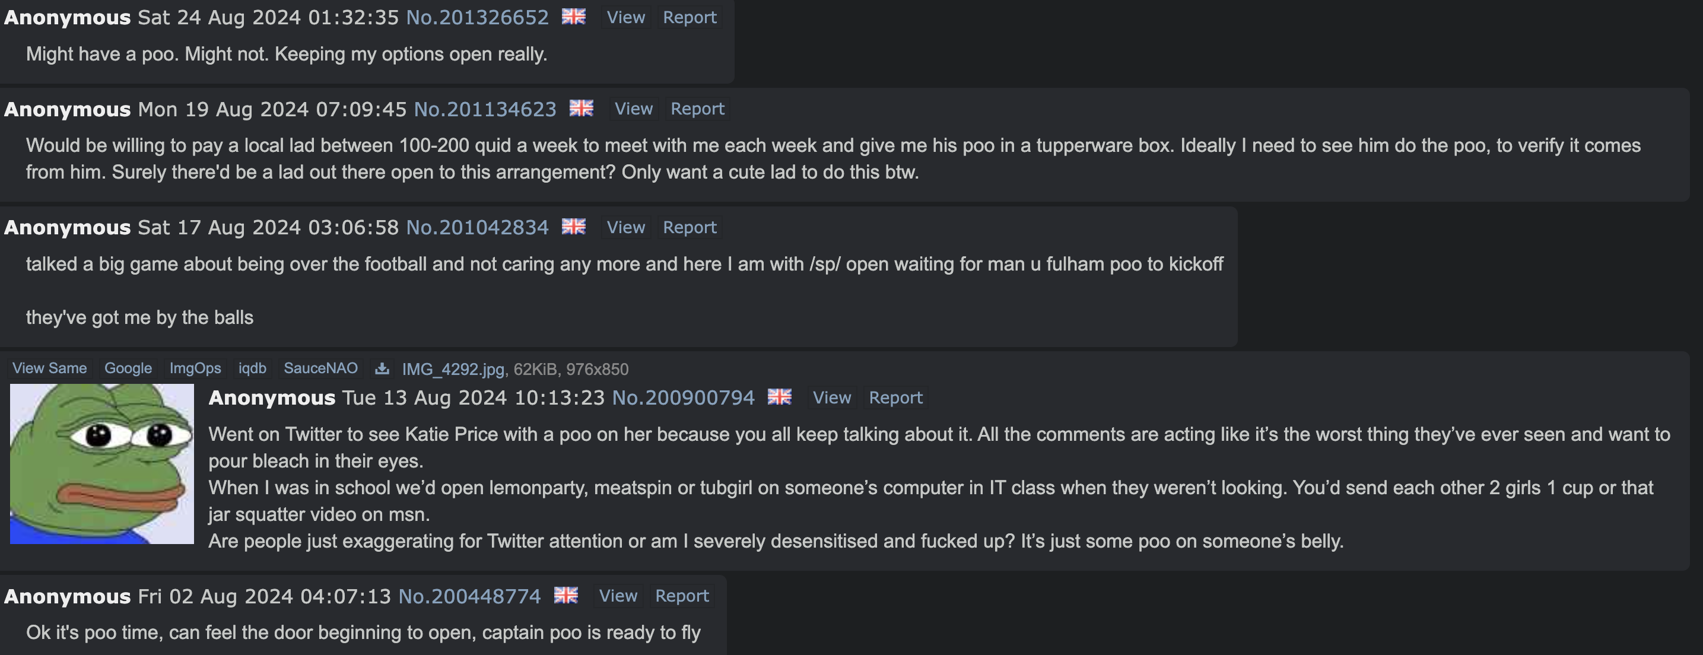Click the UK flag on post No.201134623
Image resolution: width=1703 pixels, height=655 pixels.
click(581, 108)
